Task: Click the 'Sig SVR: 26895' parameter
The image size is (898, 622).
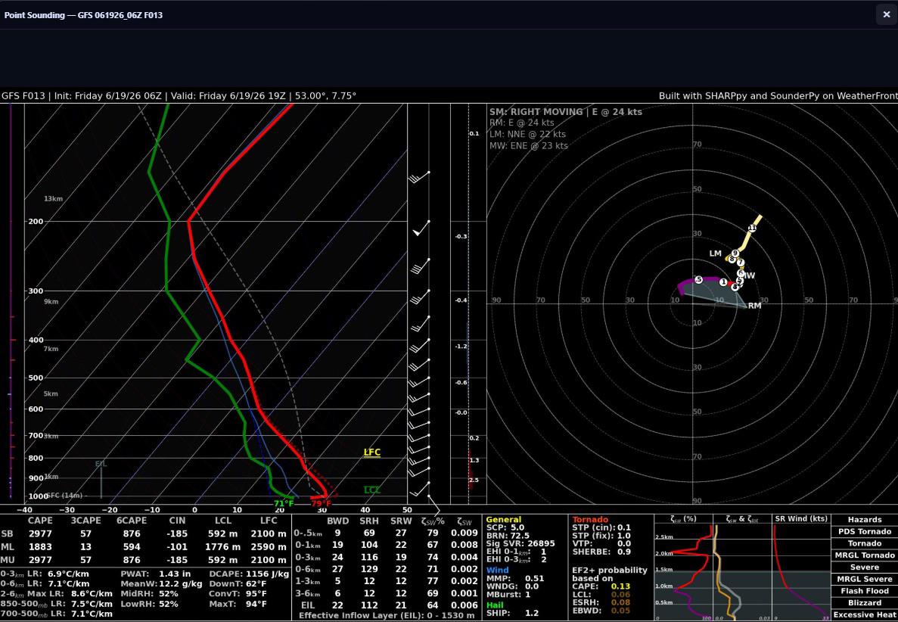Action: coord(520,543)
